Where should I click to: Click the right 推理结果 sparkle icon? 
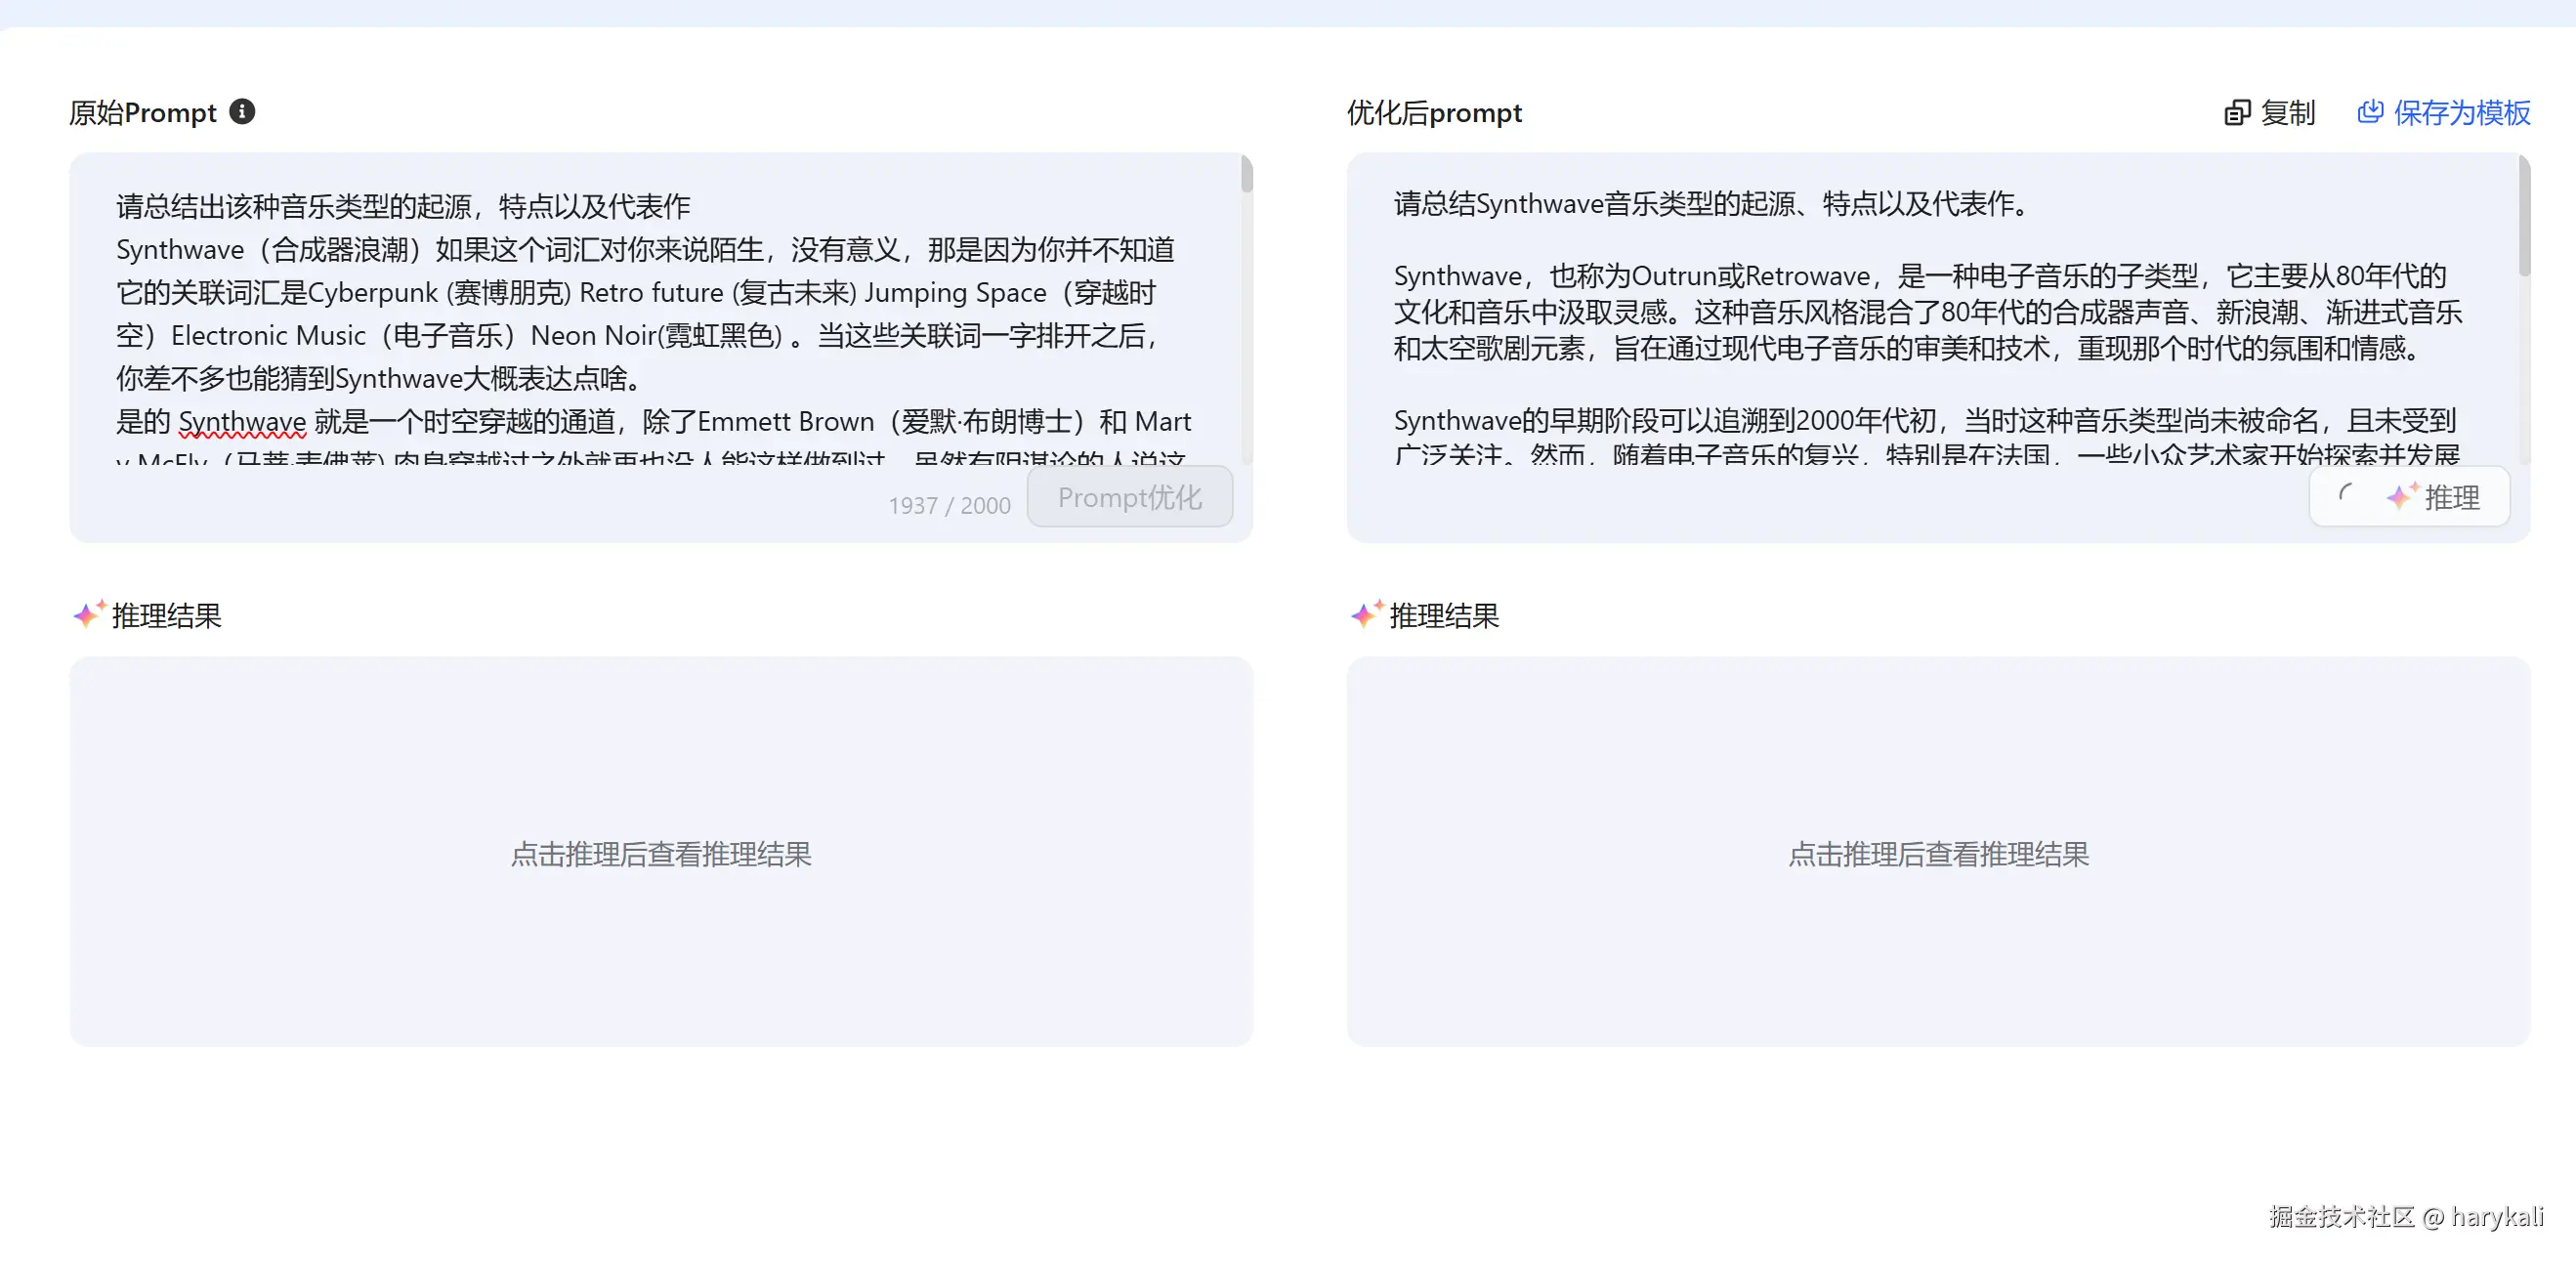coord(1366,614)
